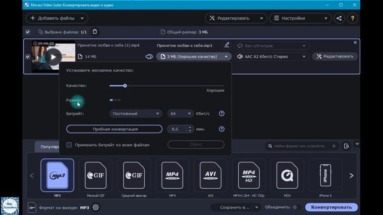Click the sample duration stepper arrows
The height and width of the screenshot is (215, 383).
[190, 129]
